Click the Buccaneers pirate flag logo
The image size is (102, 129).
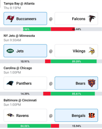[x=10, y=19]
